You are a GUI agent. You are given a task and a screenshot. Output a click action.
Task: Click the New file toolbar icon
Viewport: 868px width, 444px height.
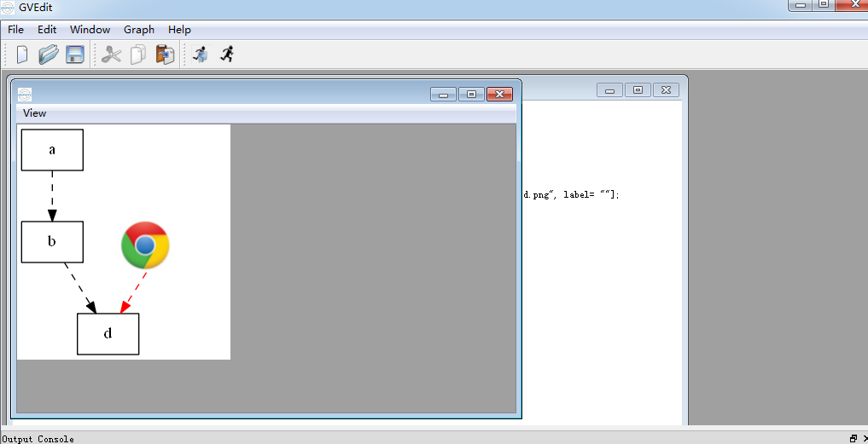[x=22, y=55]
